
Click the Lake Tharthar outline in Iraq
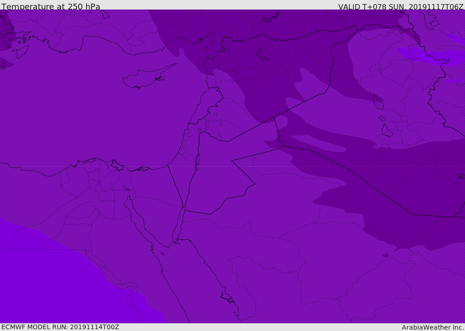(378, 102)
